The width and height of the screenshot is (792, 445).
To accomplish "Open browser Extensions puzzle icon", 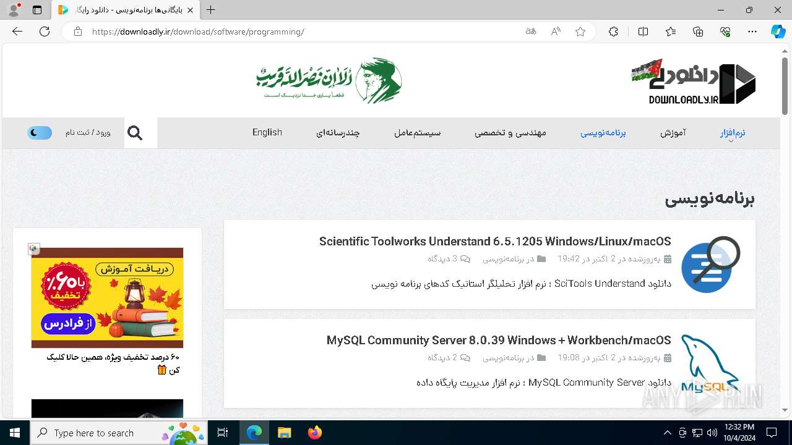I will pos(613,32).
